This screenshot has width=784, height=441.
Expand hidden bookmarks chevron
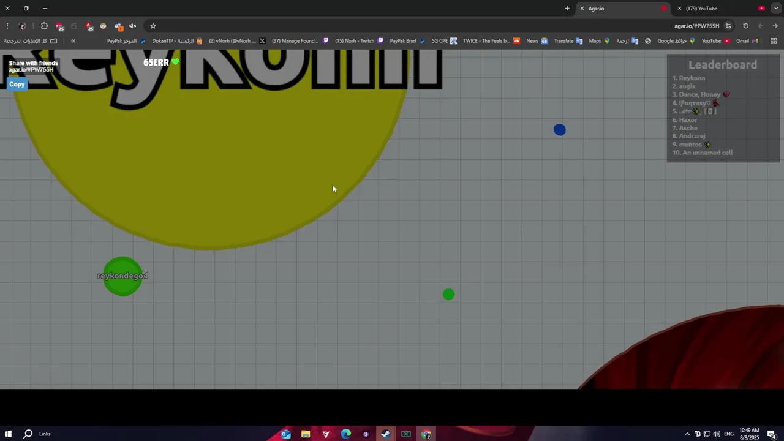[73, 41]
